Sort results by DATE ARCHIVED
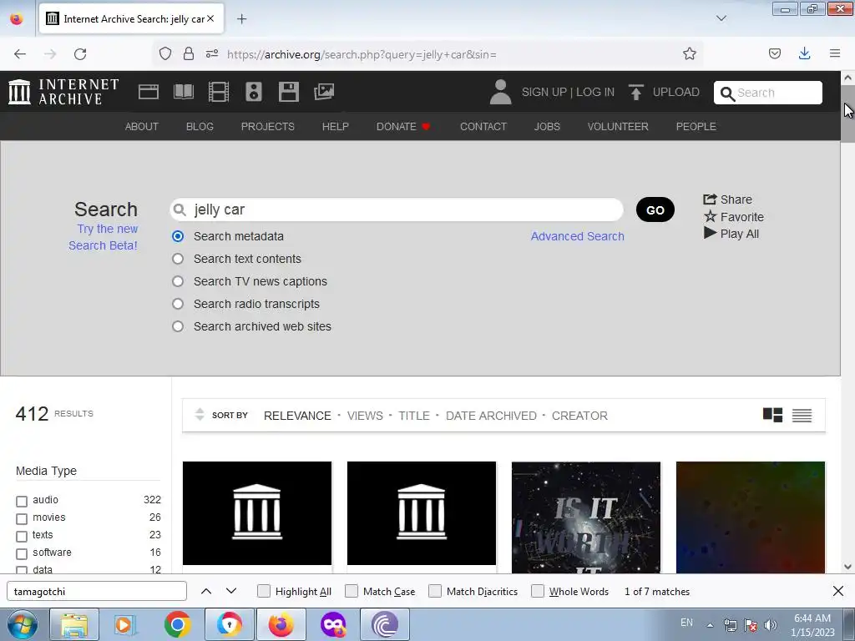This screenshot has width=855, height=641. tap(491, 416)
